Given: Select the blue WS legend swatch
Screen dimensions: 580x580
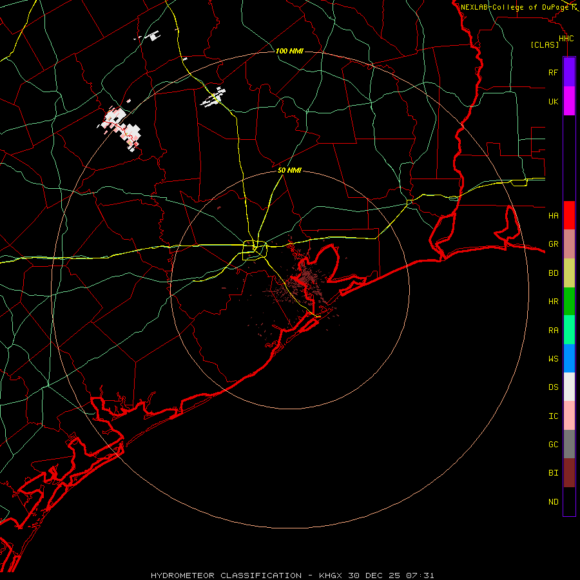Looking at the screenshot, I should pos(569,358).
